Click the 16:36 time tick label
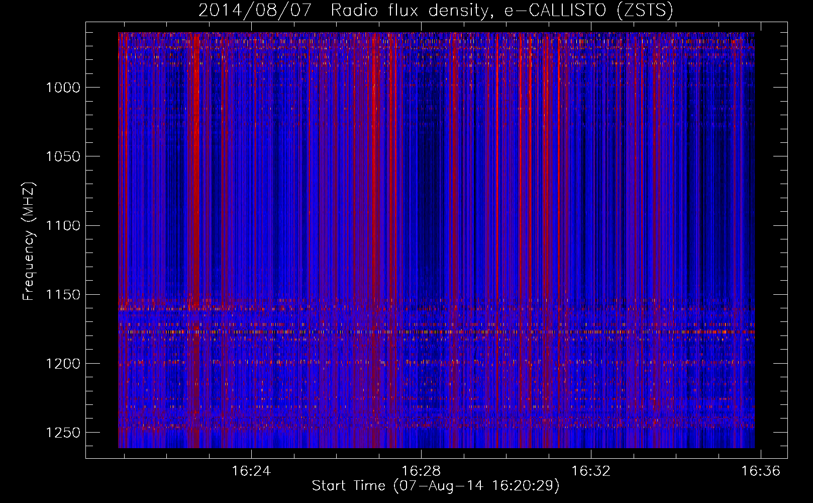This screenshot has height=503, width=813. coord(761,471)
